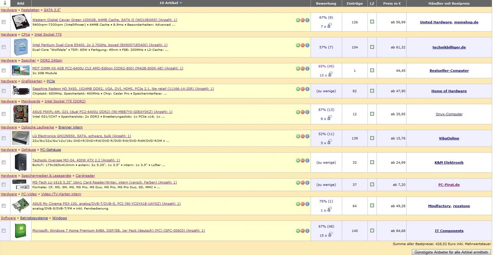
Task: Tick the MS-Tech Card Reader checkbox
Action: click(4, 185)
